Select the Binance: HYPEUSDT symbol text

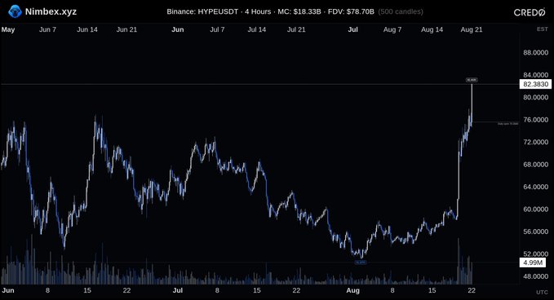202,11
